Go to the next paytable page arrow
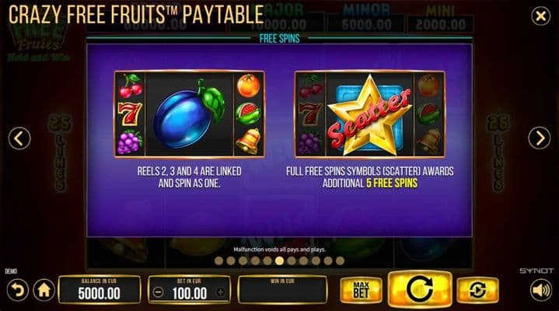 pyautogui.click(x=539, y=138)
